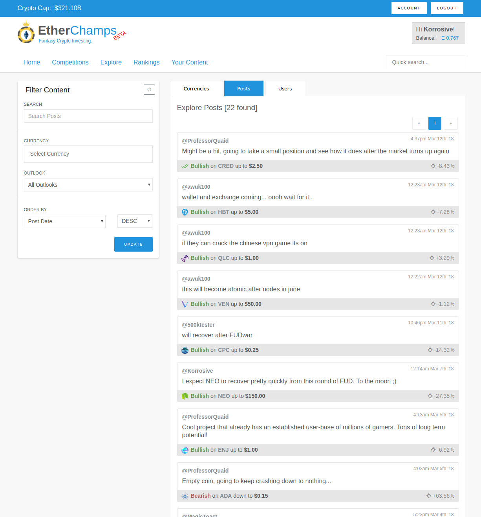Click the CRED currency link
Image resolution: width=481 pixels, height=517 pixels.
(x=226, y=166)
